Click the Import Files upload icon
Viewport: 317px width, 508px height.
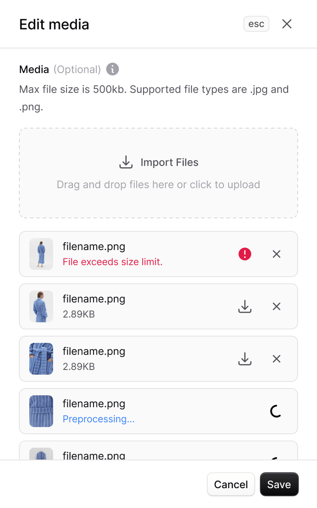click(126, 162)
